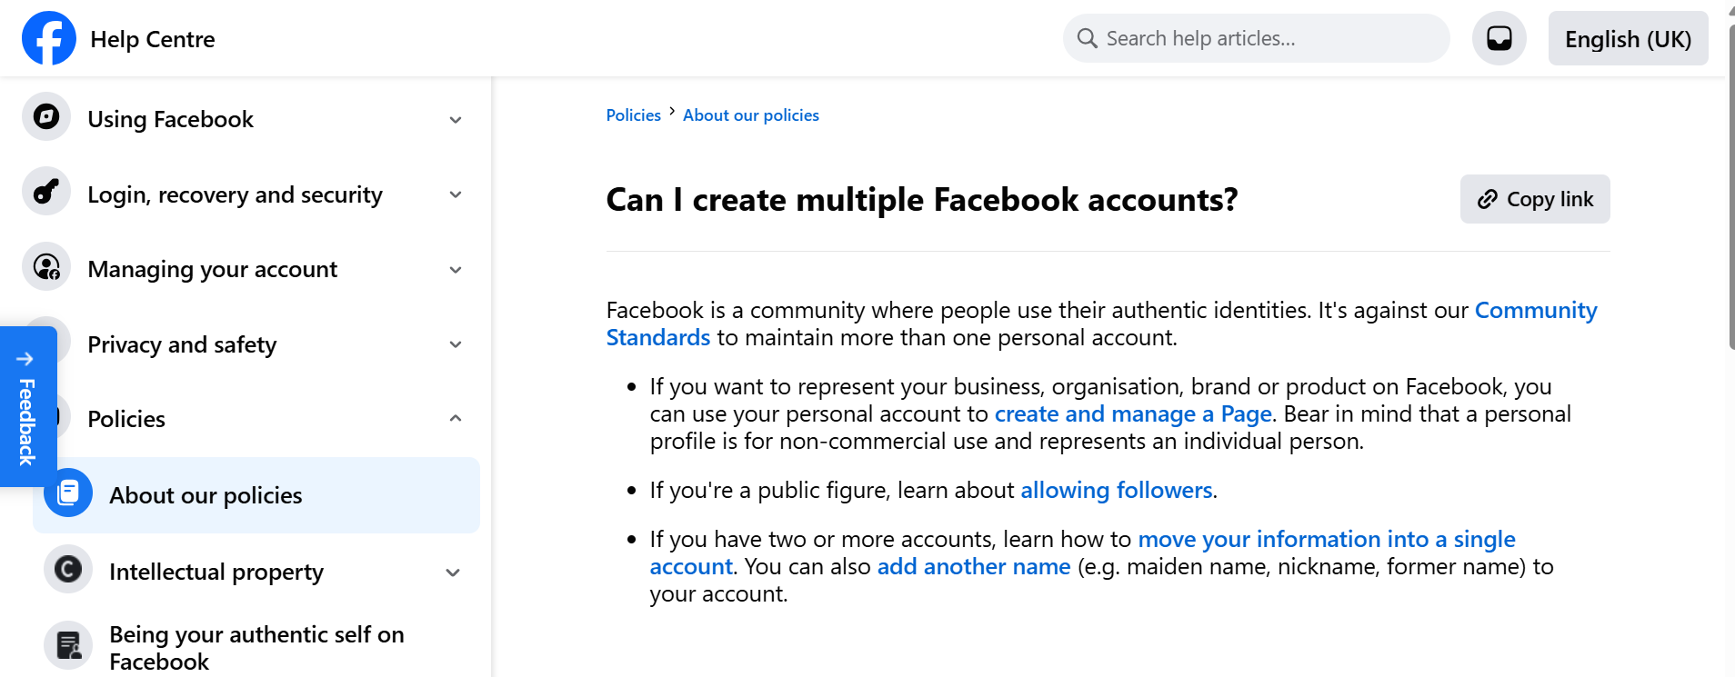Click Policies in the breadcrumb trail
The height and width of the screenshot is (677, 1735).
click(x=633, y=114)
